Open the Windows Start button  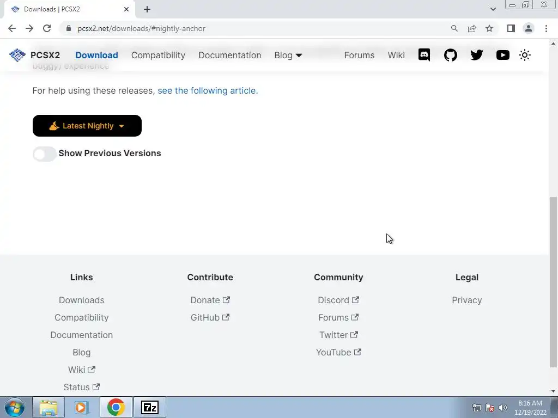pyautogui.click(x=15, y=407)
